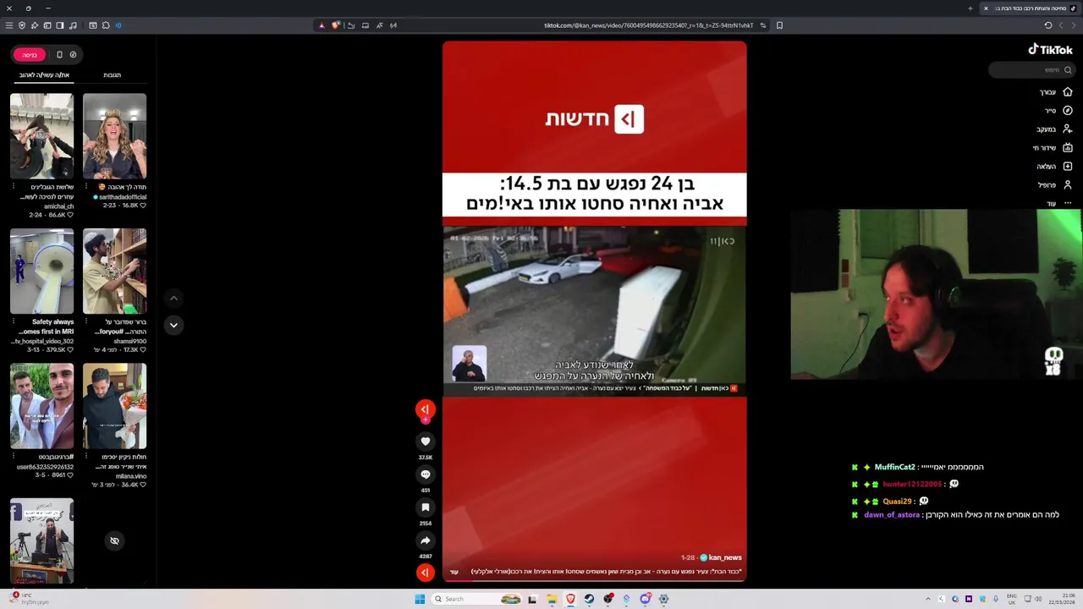Click the pink login button
1083x609 pixels.
pos(30,55)
